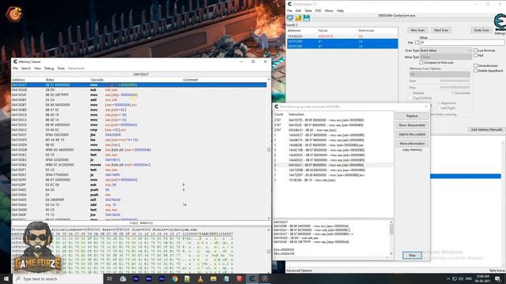Click the Cheat Engine icon on the taskbar
Screen dimensions: 506x284
252,278
